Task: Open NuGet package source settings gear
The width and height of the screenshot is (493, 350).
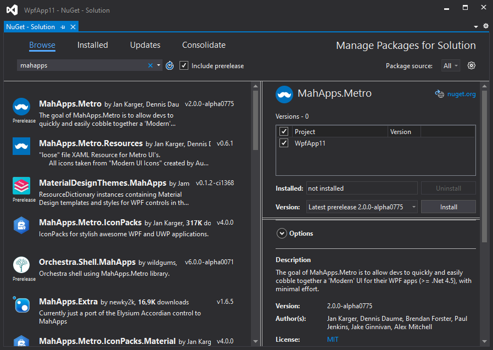Action: click(x=471, y=65)
